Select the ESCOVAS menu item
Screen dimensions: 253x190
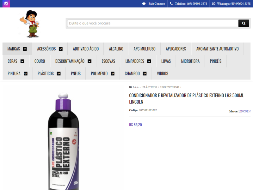click(x=108, y=61)
